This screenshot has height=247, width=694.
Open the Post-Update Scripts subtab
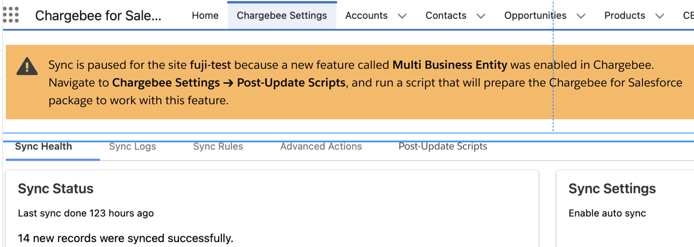coord(443,147)
